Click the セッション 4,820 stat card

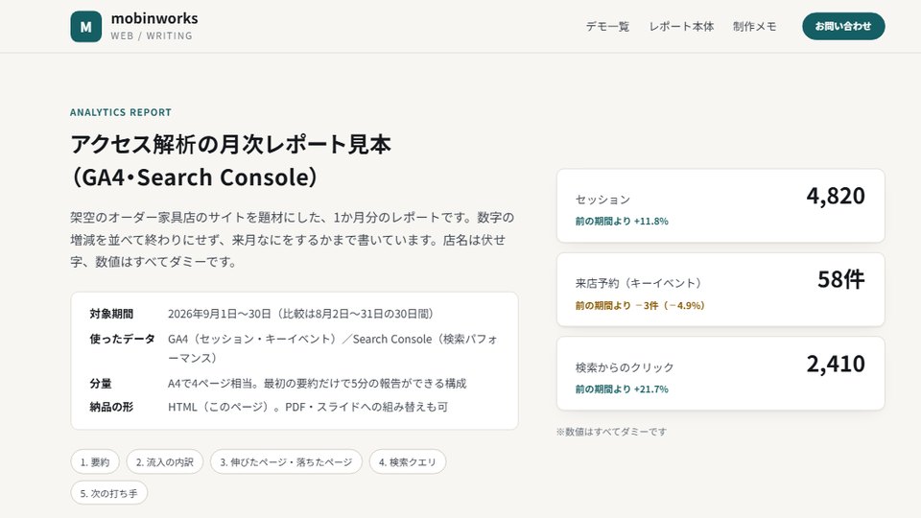pyautogui.click(x=720, y=205)
